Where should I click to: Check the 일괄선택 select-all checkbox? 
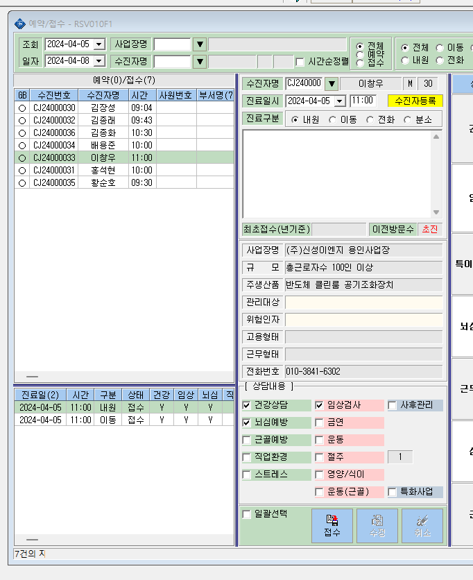coord(246,514)
